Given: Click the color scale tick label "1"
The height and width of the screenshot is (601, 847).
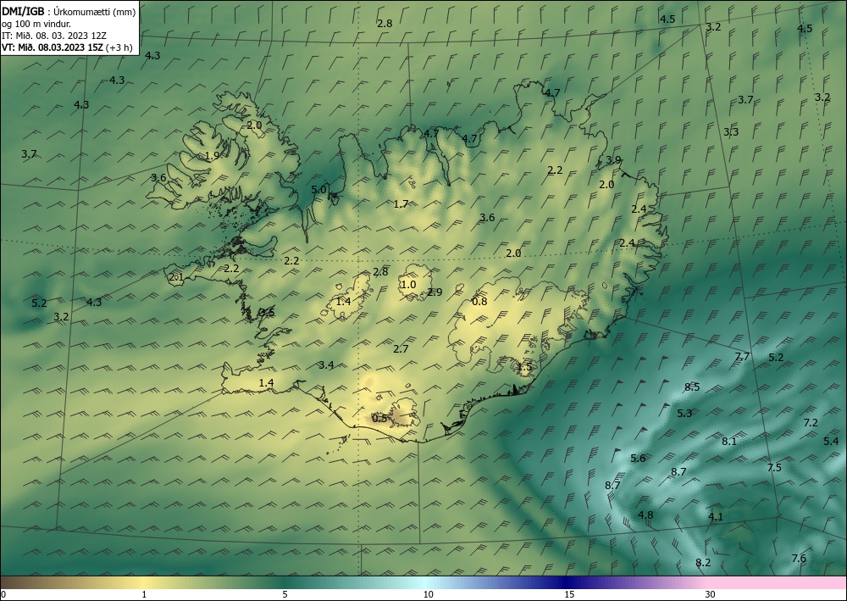Looking at the screenshot, I should pos(144,595).
